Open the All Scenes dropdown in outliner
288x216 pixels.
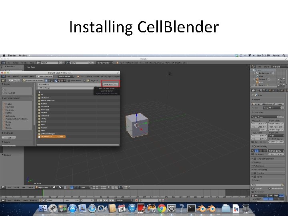tap(279, 67)
